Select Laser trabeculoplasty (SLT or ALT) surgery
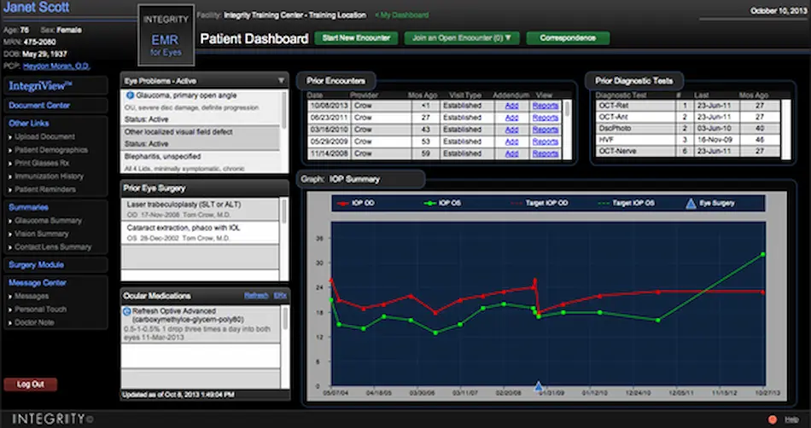811x428 pixels. [200, 209]
